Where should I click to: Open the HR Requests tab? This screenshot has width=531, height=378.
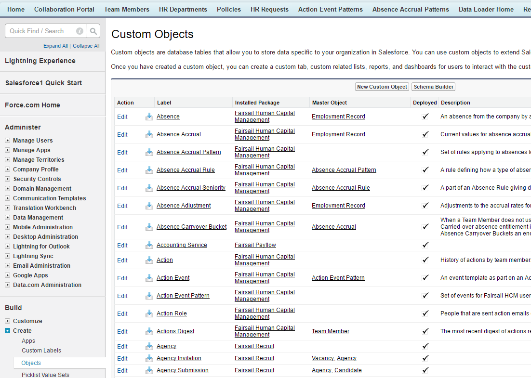coord(269,9)
